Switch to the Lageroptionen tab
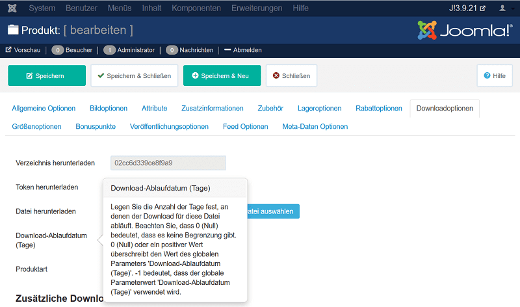The height and width of the screenshot is (307, 520). (x=319, y=108)
